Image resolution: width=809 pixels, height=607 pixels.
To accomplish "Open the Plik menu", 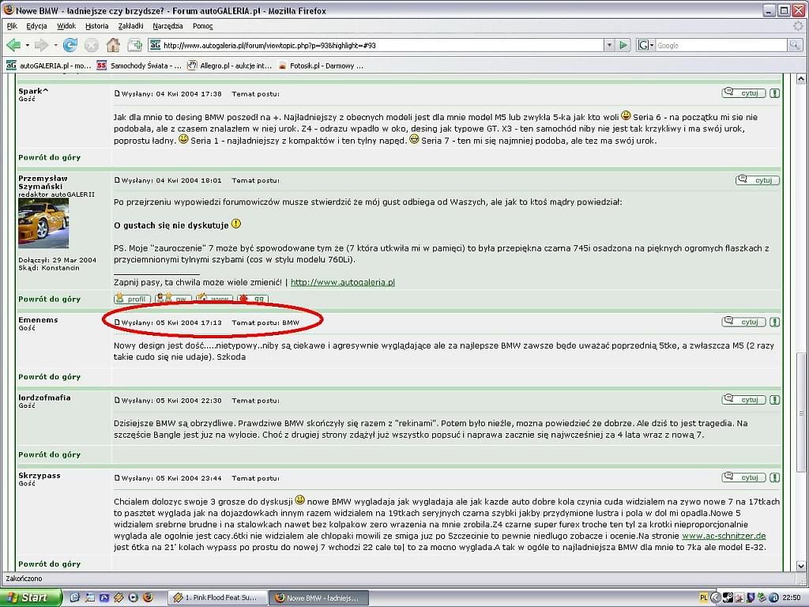I will click(x=12, y=26).
